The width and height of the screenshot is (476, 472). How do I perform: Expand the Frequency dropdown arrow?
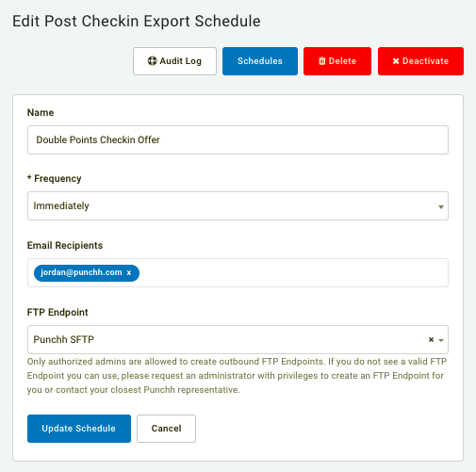(x=441, y=206)
